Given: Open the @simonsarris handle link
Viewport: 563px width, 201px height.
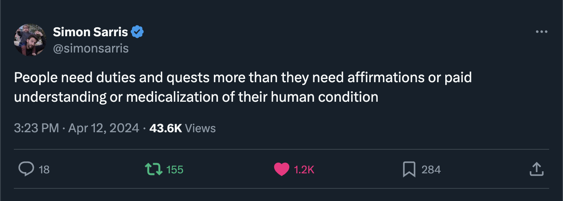Looking at the screenshot, I should (x=91, y=48).
